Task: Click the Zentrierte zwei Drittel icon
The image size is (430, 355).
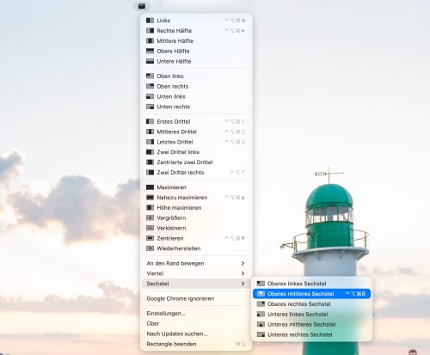Action: point(150,162)
